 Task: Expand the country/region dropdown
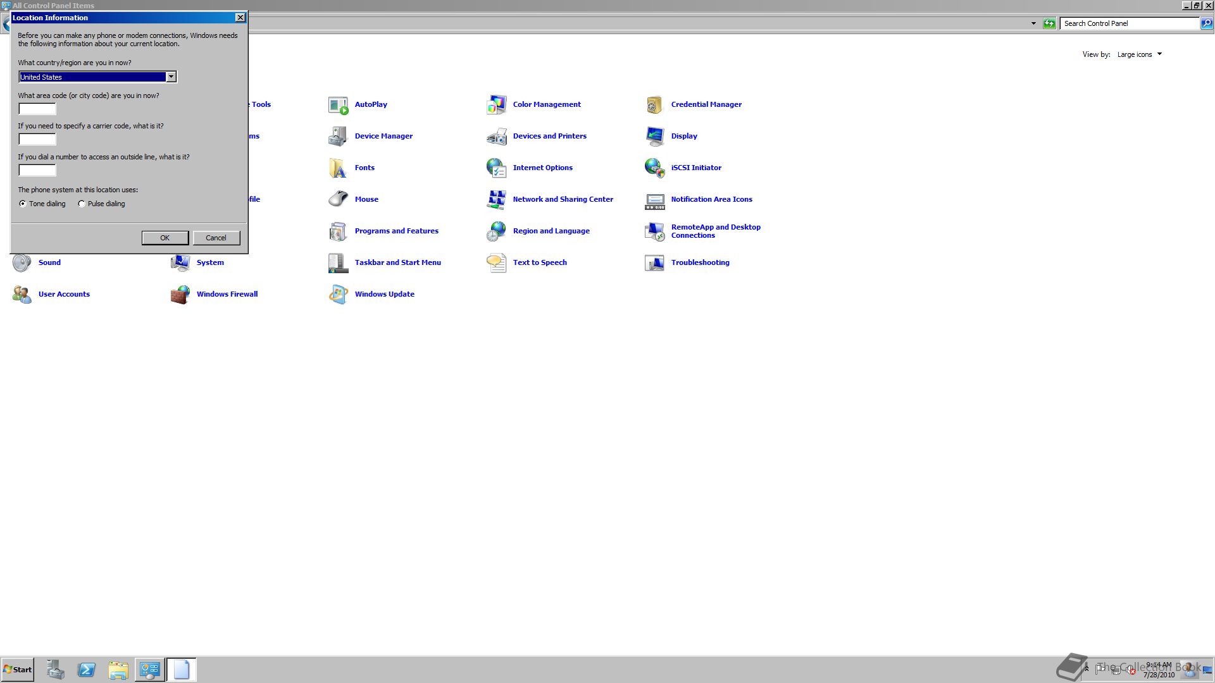tap(171, 77)
